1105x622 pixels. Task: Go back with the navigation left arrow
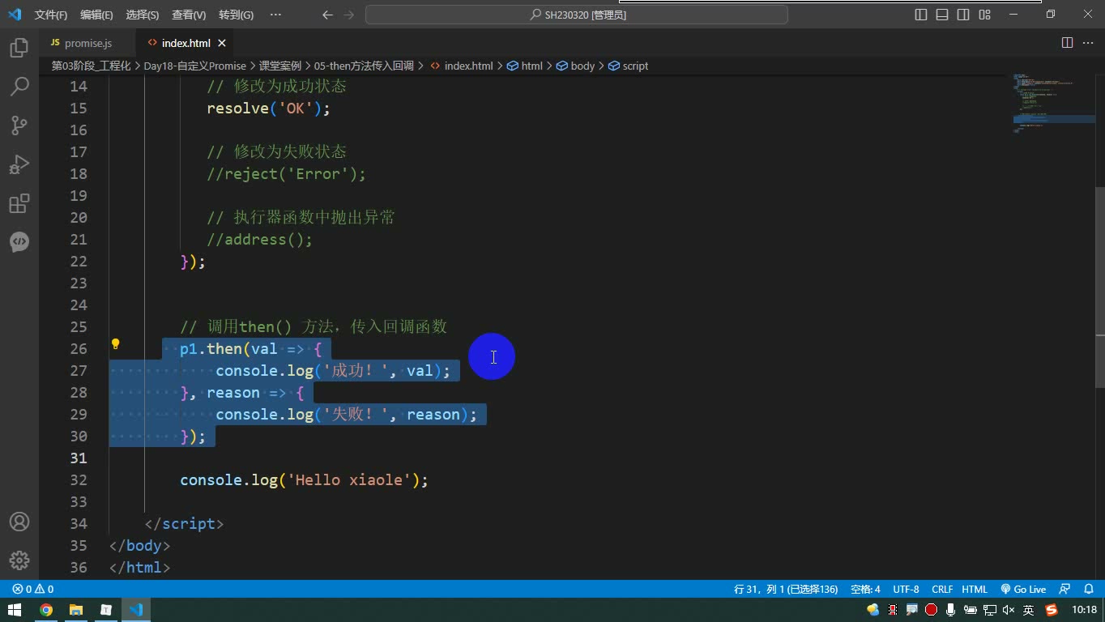coord(327,15)
